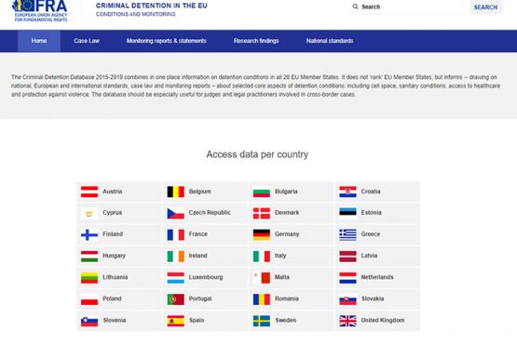
Task: Open Luxembourg country data link
Action: tap(206, 277)
